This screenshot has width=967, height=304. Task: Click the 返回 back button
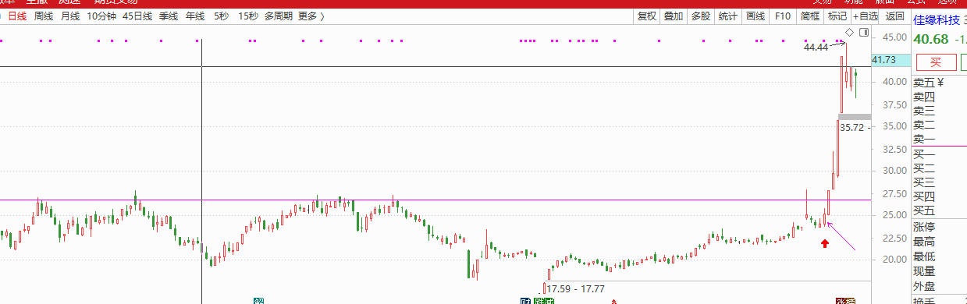(x=894, y=16)
